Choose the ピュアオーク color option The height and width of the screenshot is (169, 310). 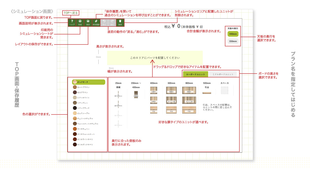[x=88, y=82]
